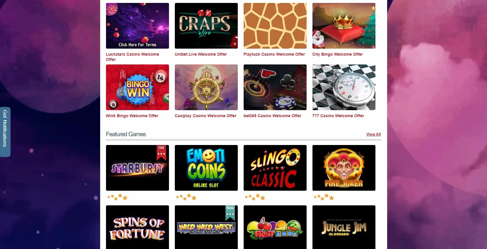Click the bet365 Casino roulette image

(x=275, y=87)
